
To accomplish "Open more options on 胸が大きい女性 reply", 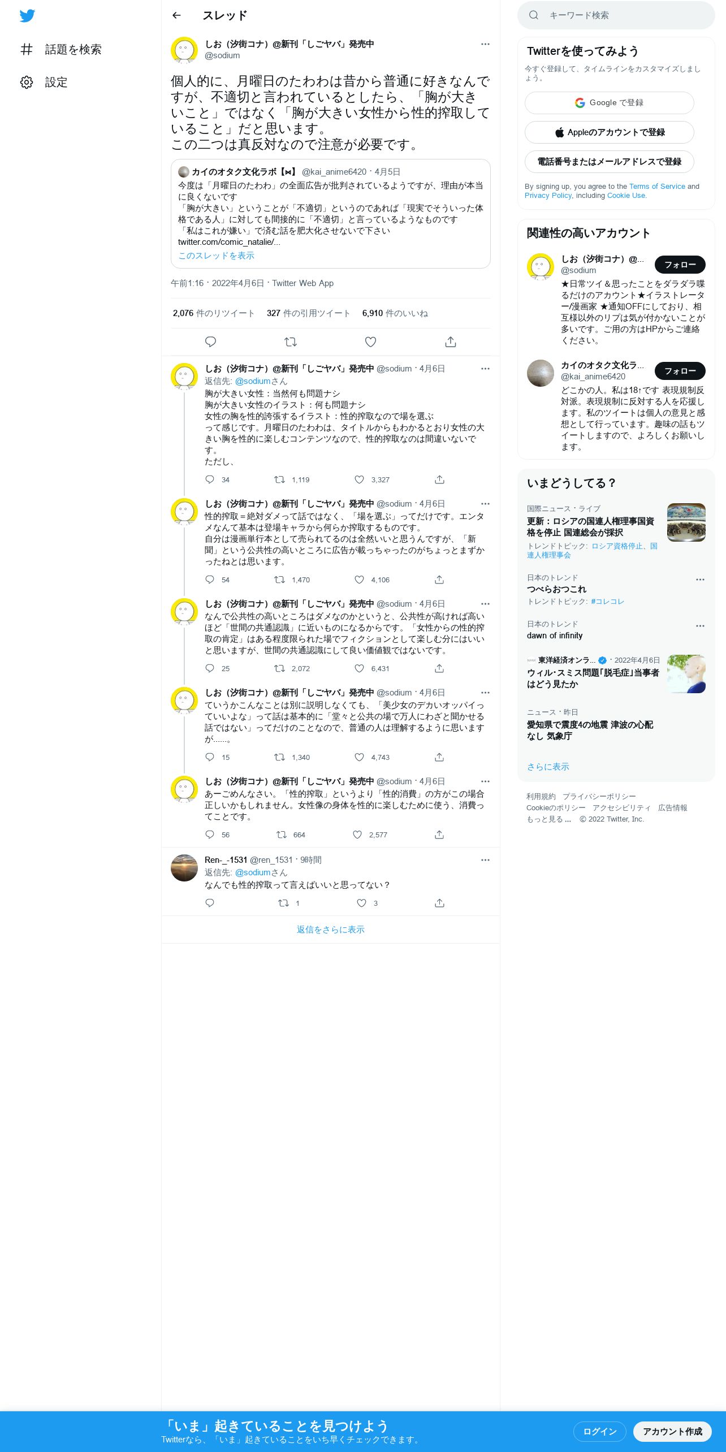I will click(x=485, y=369).
